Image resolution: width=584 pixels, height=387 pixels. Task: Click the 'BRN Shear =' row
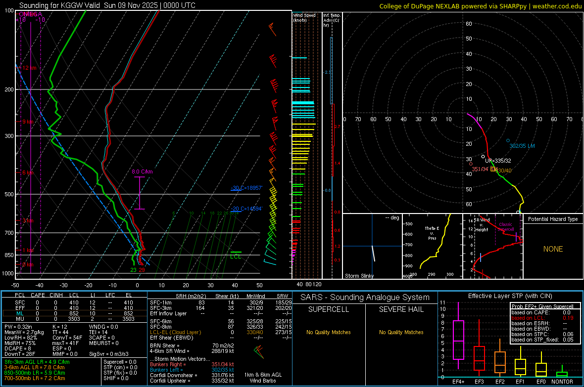pos(192,345)
